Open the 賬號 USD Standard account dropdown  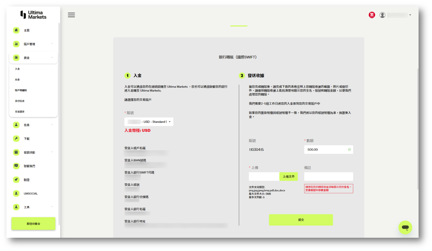tap(149, 122)
